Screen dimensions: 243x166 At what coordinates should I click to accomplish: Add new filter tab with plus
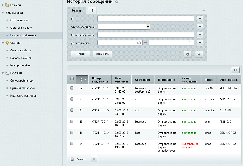click(x=92, y=11)
